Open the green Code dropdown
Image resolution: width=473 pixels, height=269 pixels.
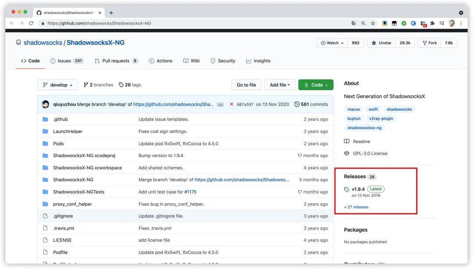click(x=316, y=85)
